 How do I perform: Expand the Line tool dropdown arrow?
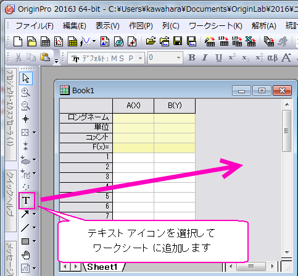34,228
